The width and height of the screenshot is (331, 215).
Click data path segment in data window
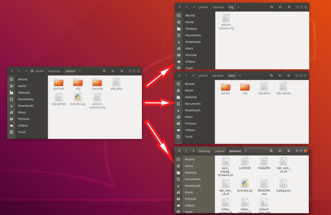click(231, 76)
